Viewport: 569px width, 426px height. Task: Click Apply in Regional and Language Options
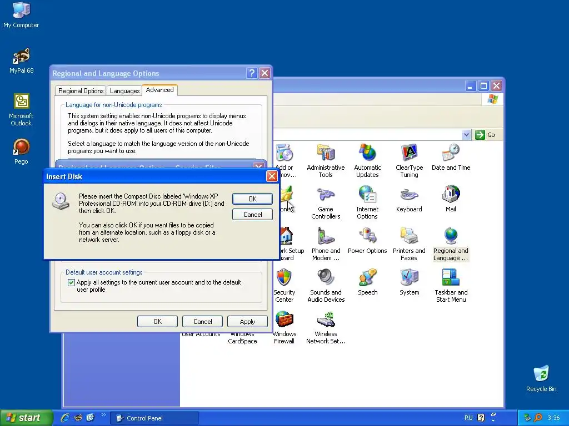pos(247,321)
